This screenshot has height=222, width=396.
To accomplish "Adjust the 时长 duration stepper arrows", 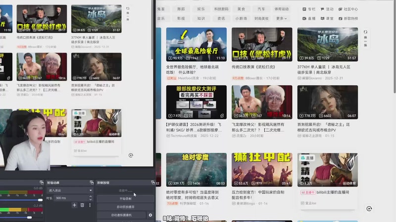I will [x=91, y=198].
